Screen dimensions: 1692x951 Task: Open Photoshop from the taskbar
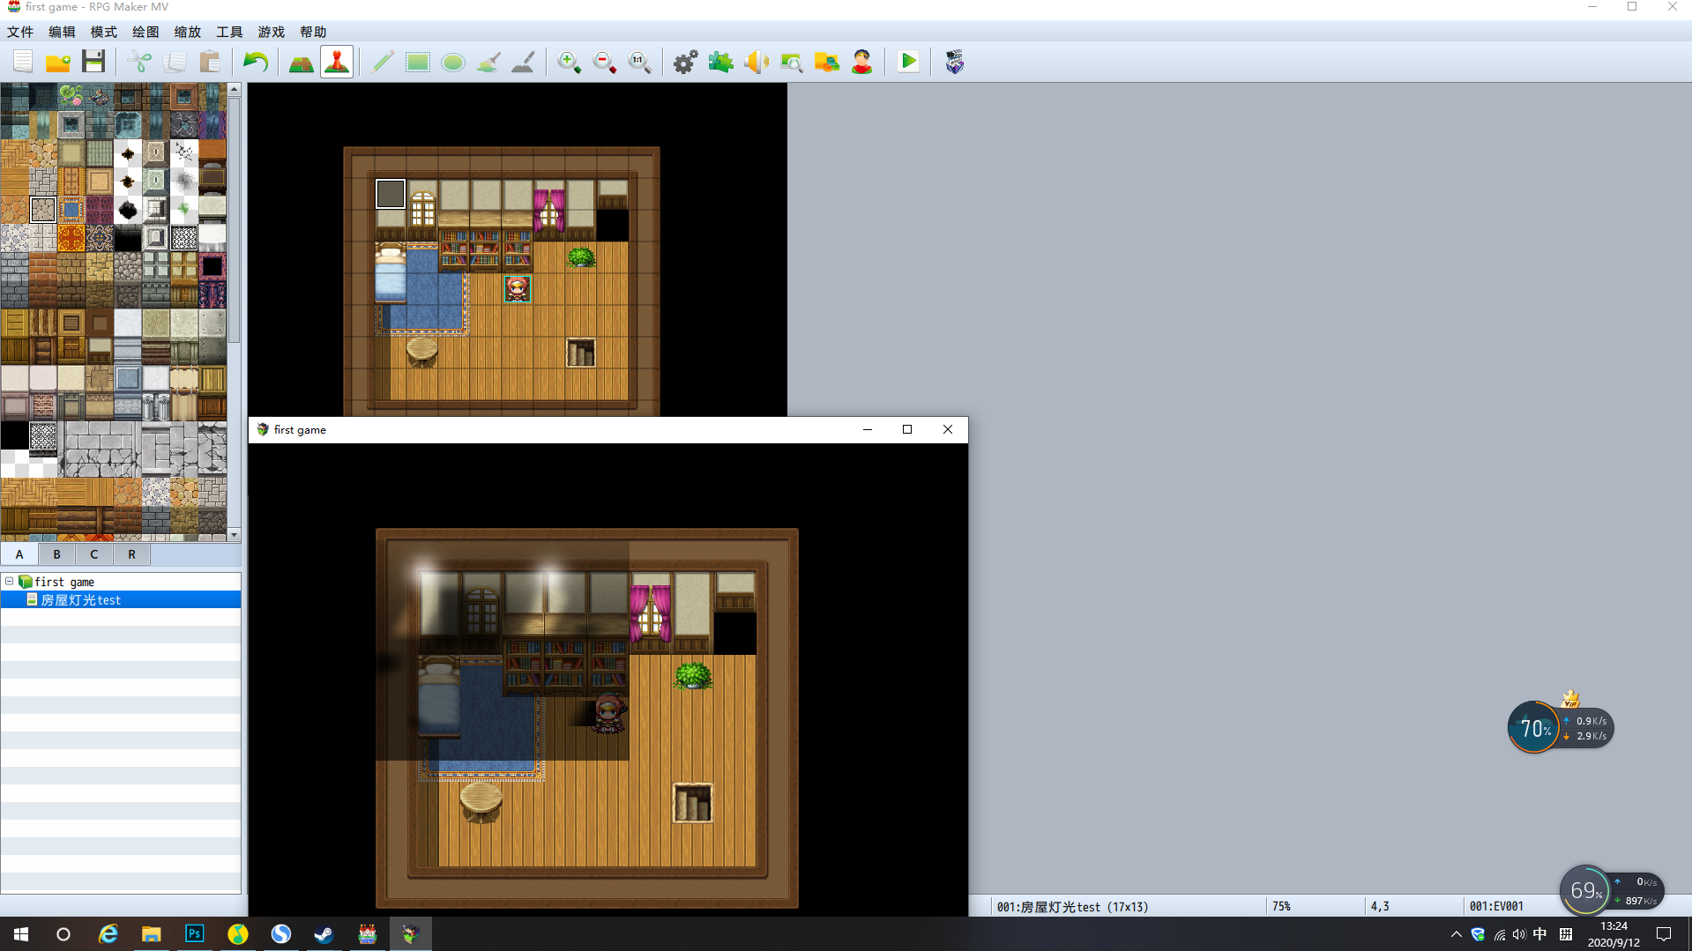[x=194, y=933]
